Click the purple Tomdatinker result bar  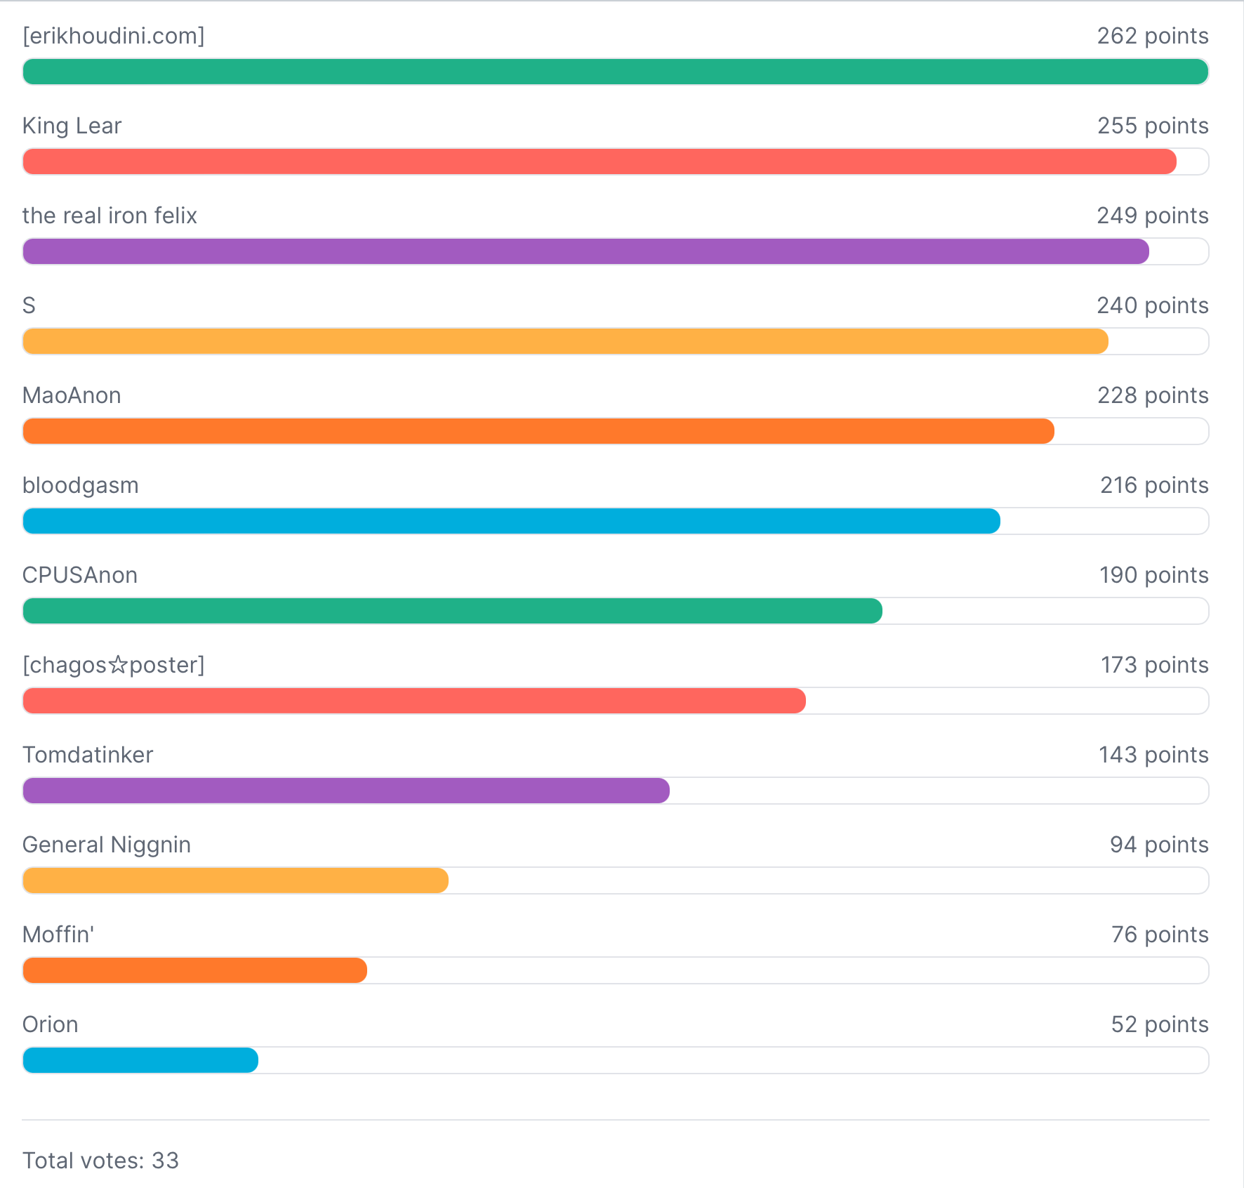346,791
